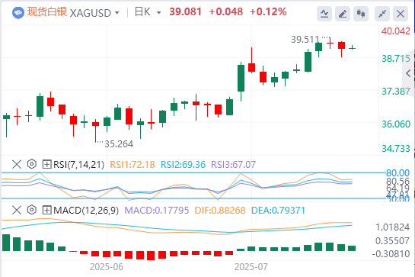Viewport: 415px width, 277px height.
Task: Click the latest candlestick on the chart
Action: 353,48
